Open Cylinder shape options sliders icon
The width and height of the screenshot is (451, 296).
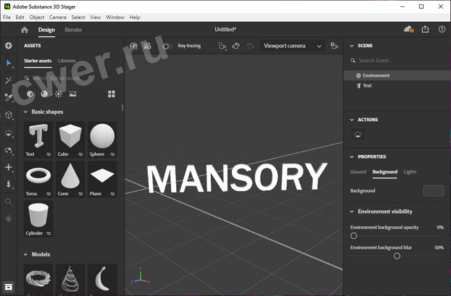(49, 233)
